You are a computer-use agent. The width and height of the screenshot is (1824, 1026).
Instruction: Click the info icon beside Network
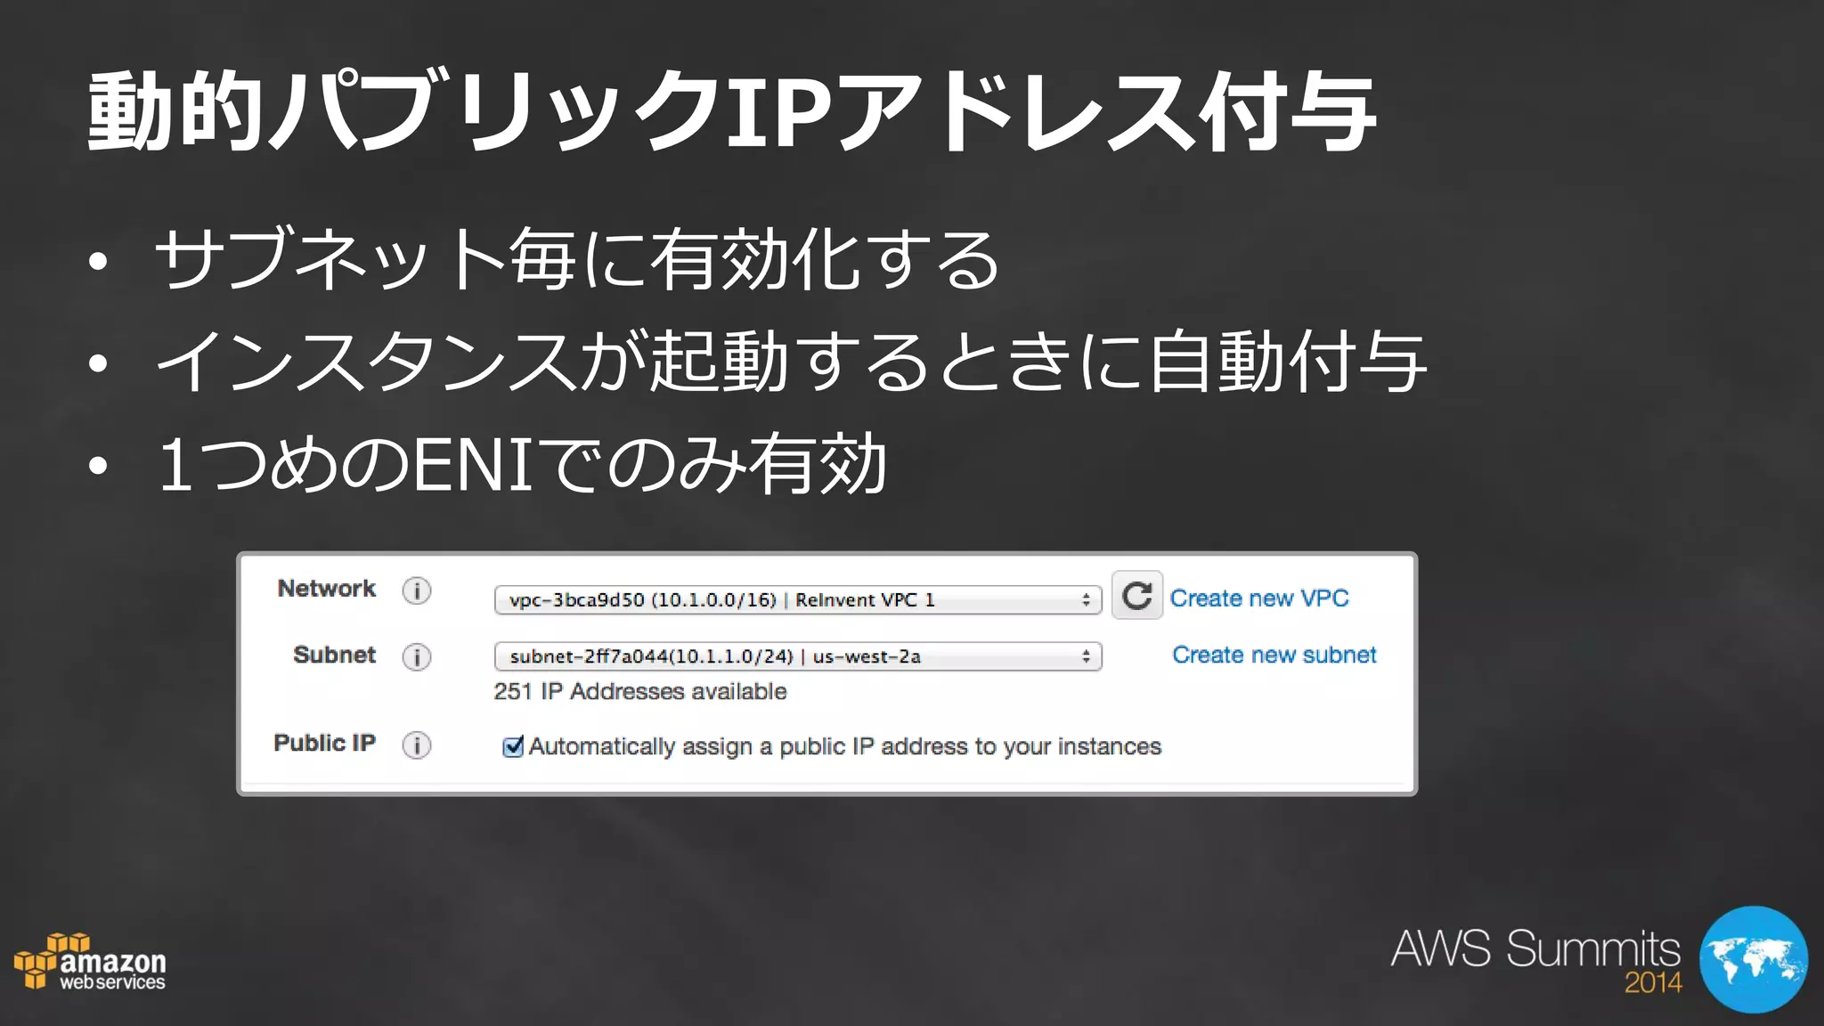pyautogui.click(x=416, y=590)
